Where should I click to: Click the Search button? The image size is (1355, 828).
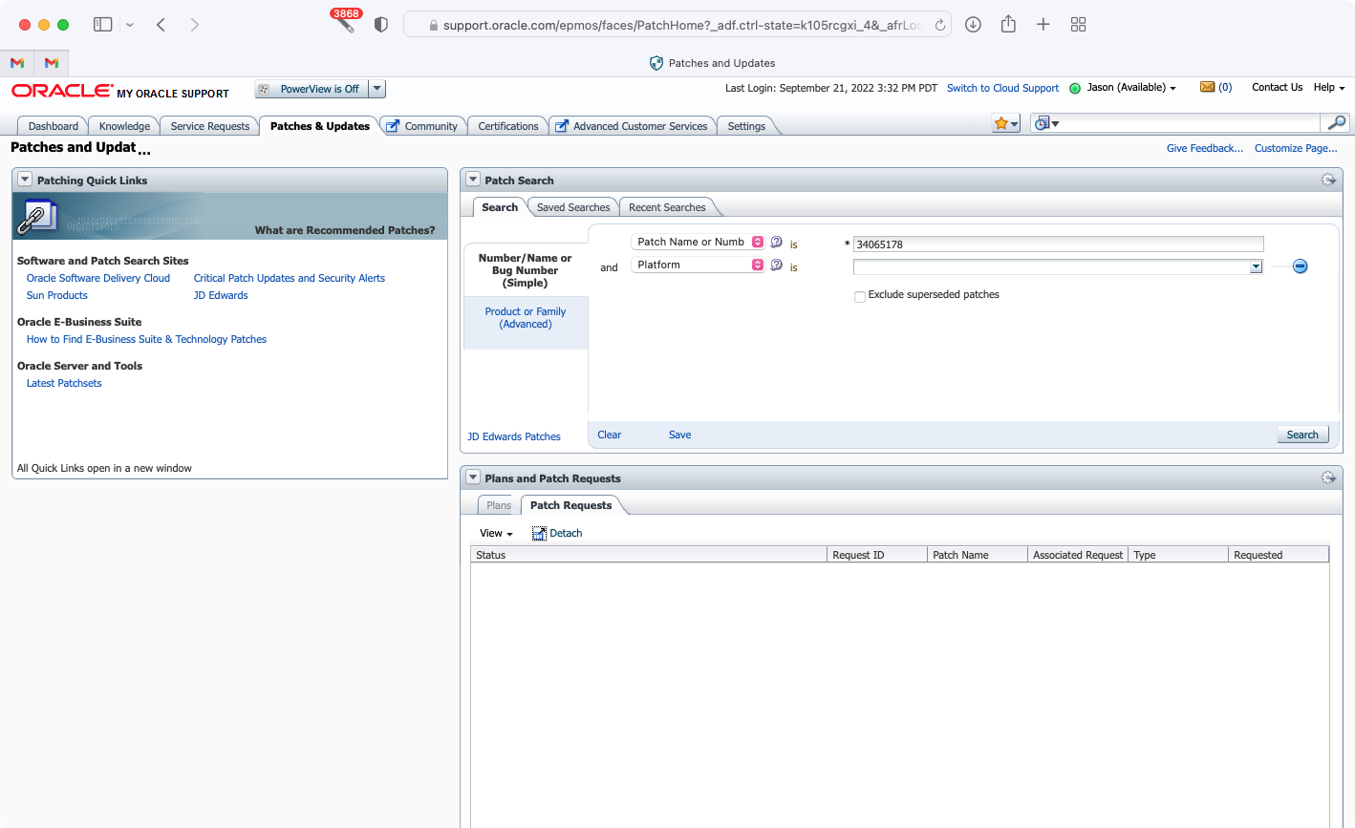coord(1302,435)
